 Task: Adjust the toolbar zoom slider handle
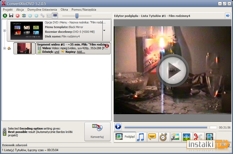[77, 16]
